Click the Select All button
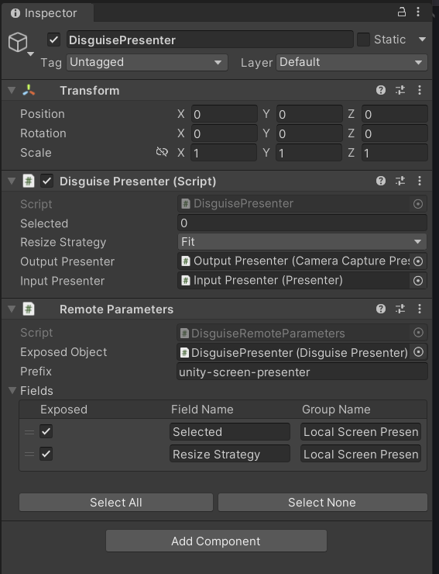 116,503
